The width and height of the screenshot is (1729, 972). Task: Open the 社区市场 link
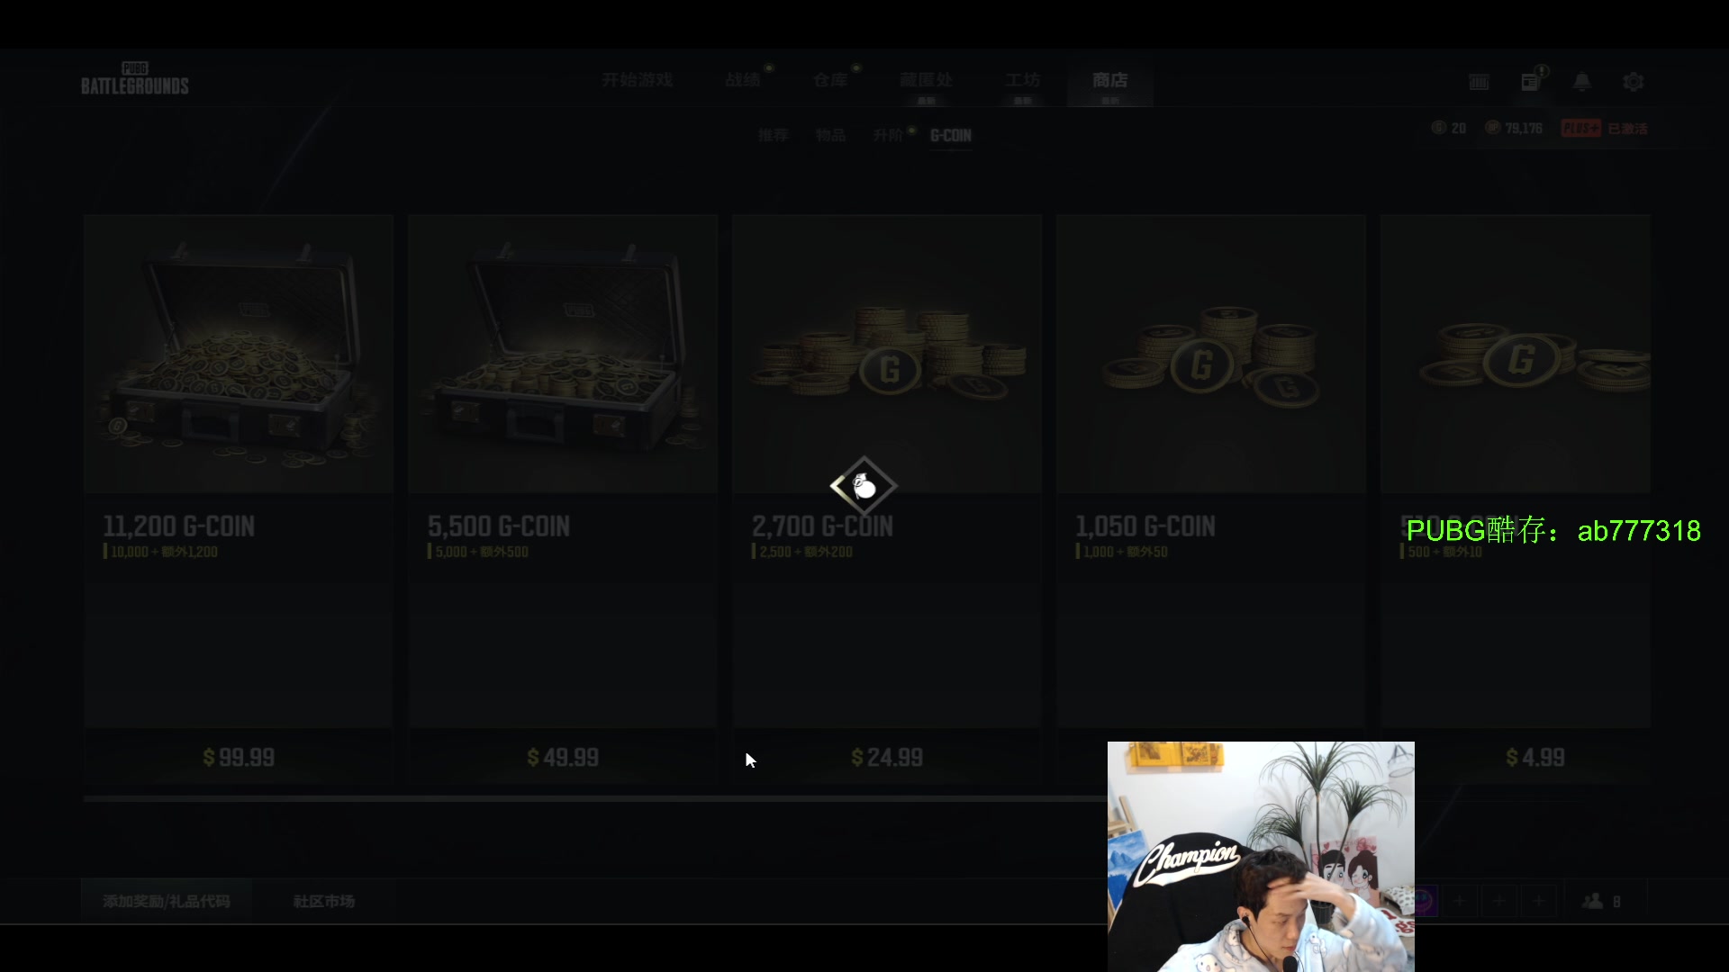(x=324, y=901)
